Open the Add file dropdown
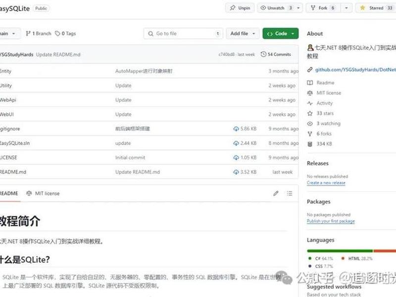The image size is (396, 297). coord(243,33)
